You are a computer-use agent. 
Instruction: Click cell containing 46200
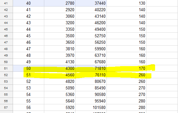[91, 23]
